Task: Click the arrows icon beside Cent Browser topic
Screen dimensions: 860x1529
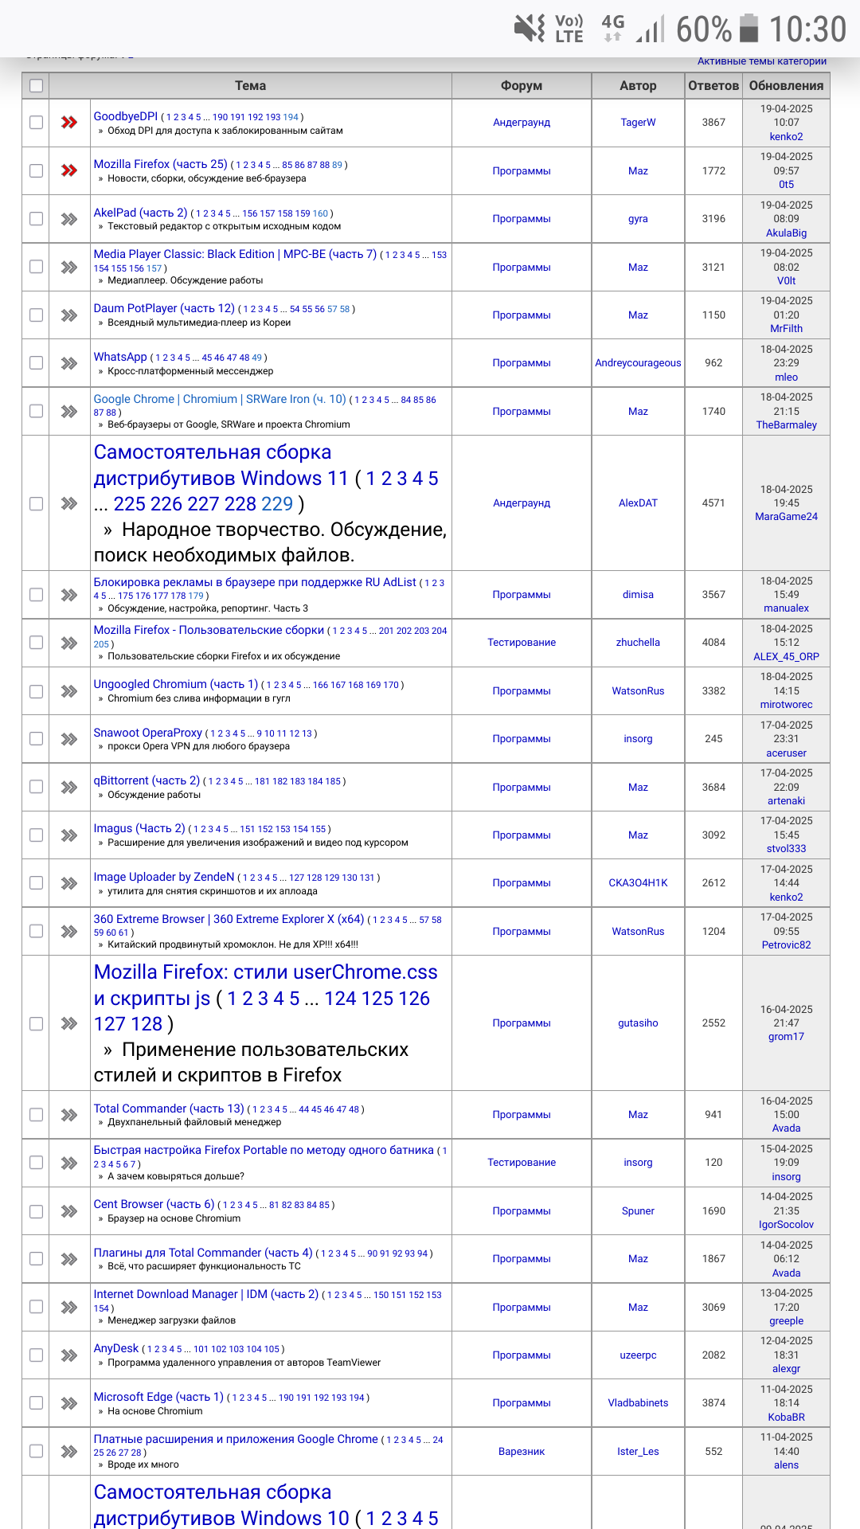Action: [69, 1211]
